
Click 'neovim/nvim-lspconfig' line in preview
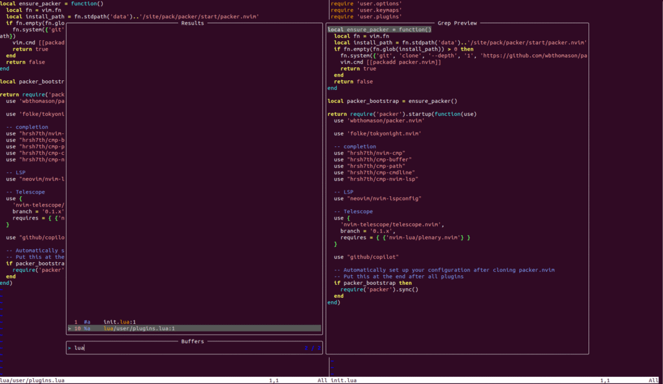[384, 198]
